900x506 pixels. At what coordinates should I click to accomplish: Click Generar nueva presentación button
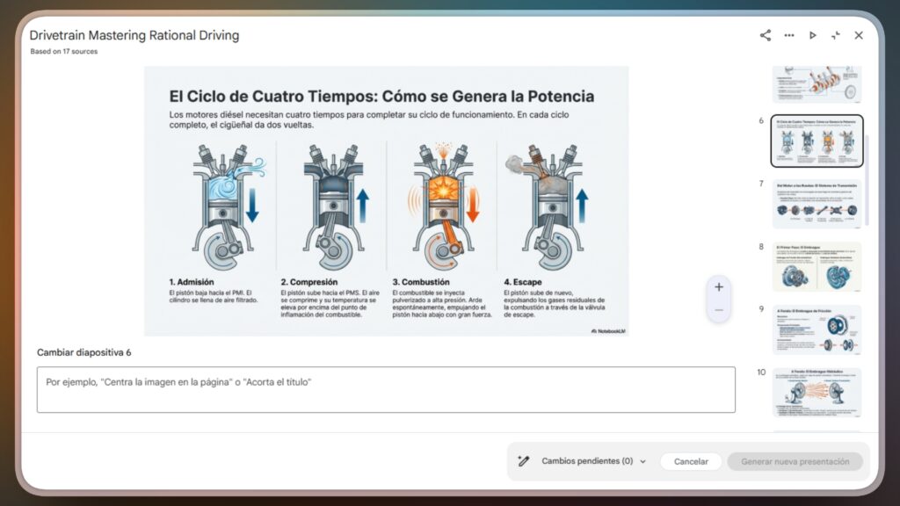pos(795,461)
